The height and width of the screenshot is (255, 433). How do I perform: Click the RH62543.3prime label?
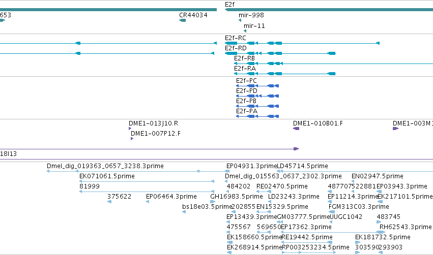click(406, 228)
